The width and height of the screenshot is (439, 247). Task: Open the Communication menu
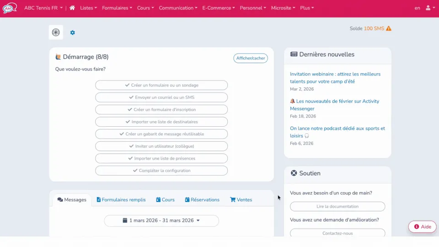click(x=178, y=8)
